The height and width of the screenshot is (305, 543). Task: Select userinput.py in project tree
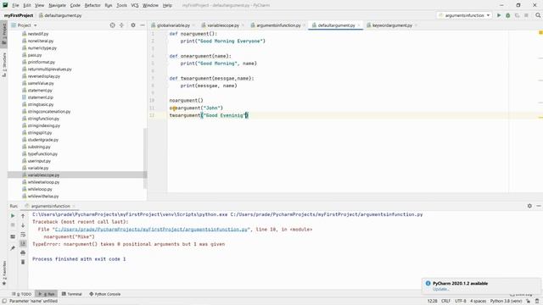(39, 161)
